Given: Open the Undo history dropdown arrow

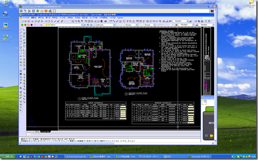Looking at the screenshot, I should 64,21.
